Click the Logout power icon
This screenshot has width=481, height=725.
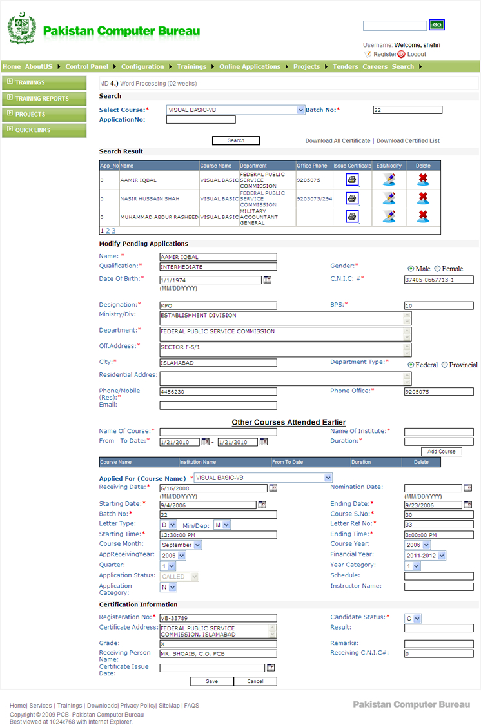tap(402, 54)
